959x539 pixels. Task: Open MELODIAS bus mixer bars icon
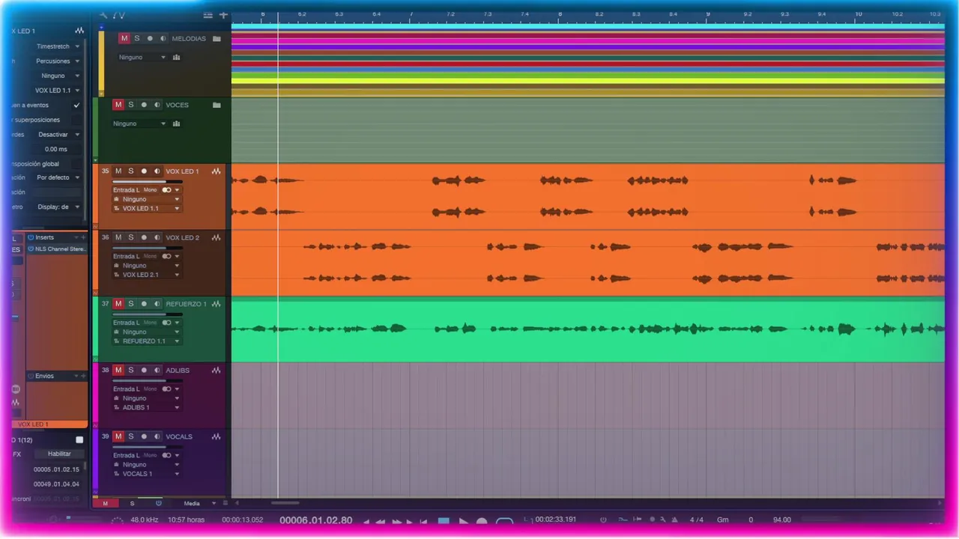(176, 57)
